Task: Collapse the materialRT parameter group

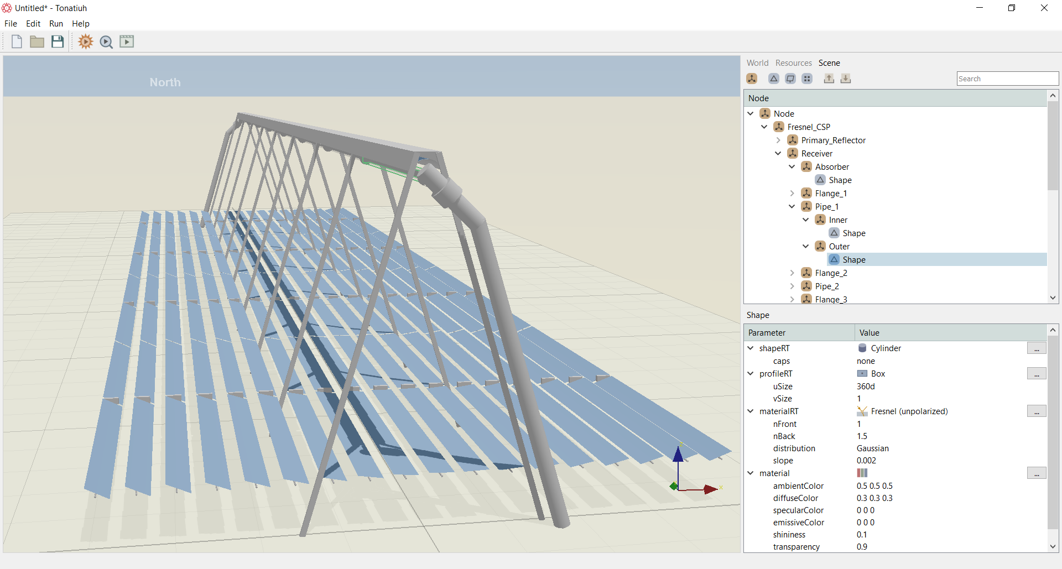Action: 751,411
